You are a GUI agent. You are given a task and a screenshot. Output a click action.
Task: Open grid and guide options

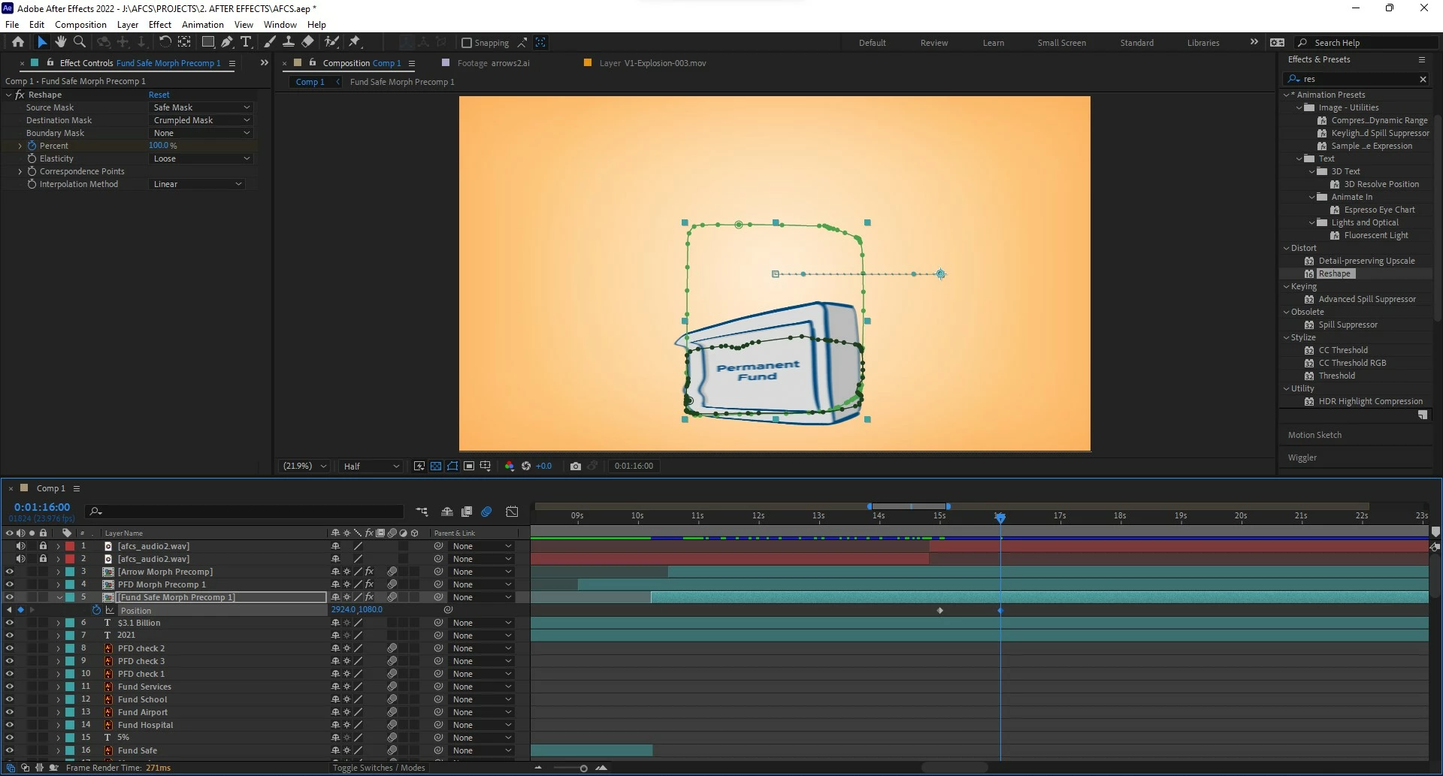coord(486,467)
